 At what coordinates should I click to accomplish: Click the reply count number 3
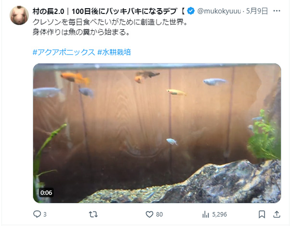click(x=45, y=214)
